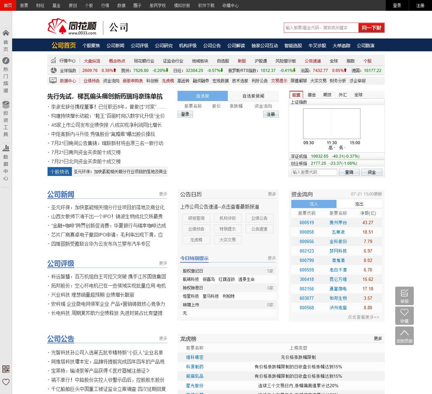Select the 基金 tab in index panel
The image size is (432, 394).
[312, 95]
